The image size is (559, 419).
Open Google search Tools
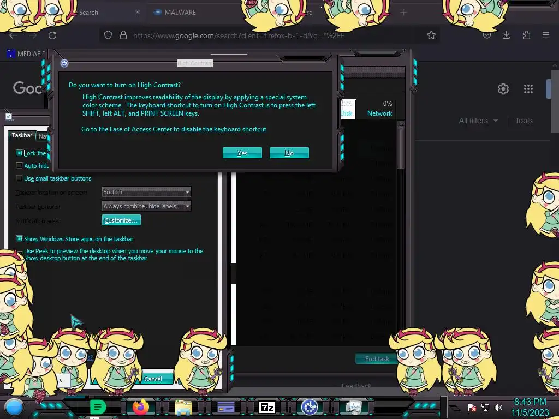click(524, 121)
